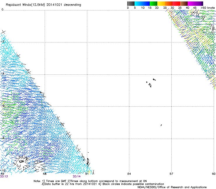The image size is (216, 189).
Task: Click the green 15-20 knots legend swatch
Action: click(x=154, y=3)
